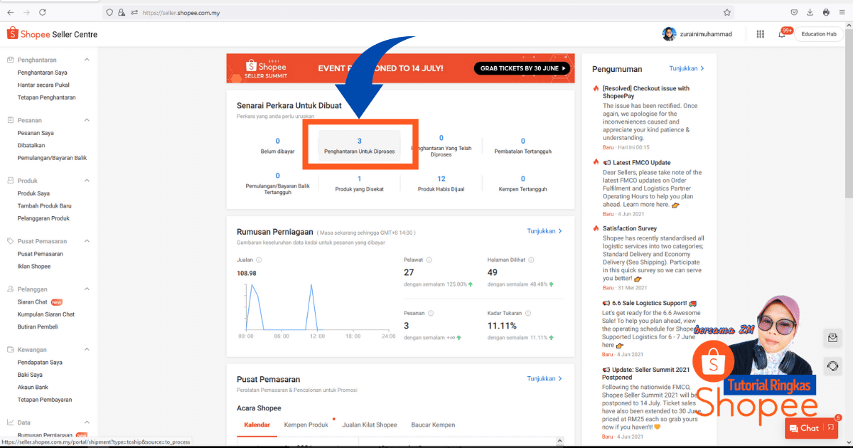Image resolution: width=853 pixels, height=448 pixels.
Task: Open the mail icon on right edge
Action: 832,338
